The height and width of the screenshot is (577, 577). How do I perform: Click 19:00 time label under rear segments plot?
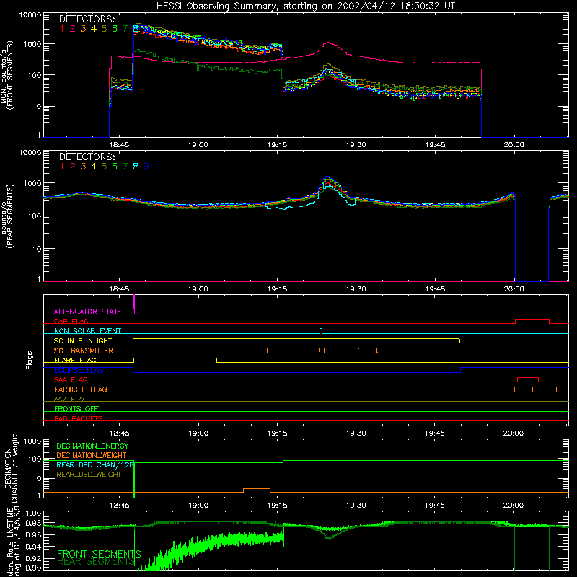198,289
